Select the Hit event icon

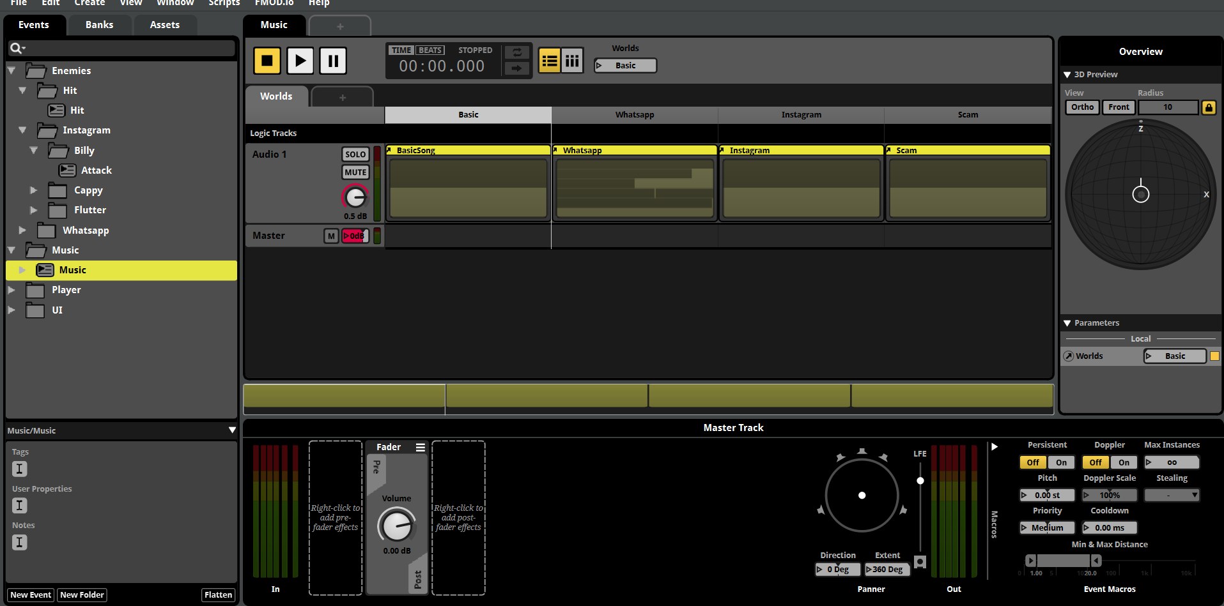click(56, 110)
